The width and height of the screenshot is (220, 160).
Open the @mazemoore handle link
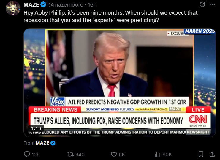66,5
